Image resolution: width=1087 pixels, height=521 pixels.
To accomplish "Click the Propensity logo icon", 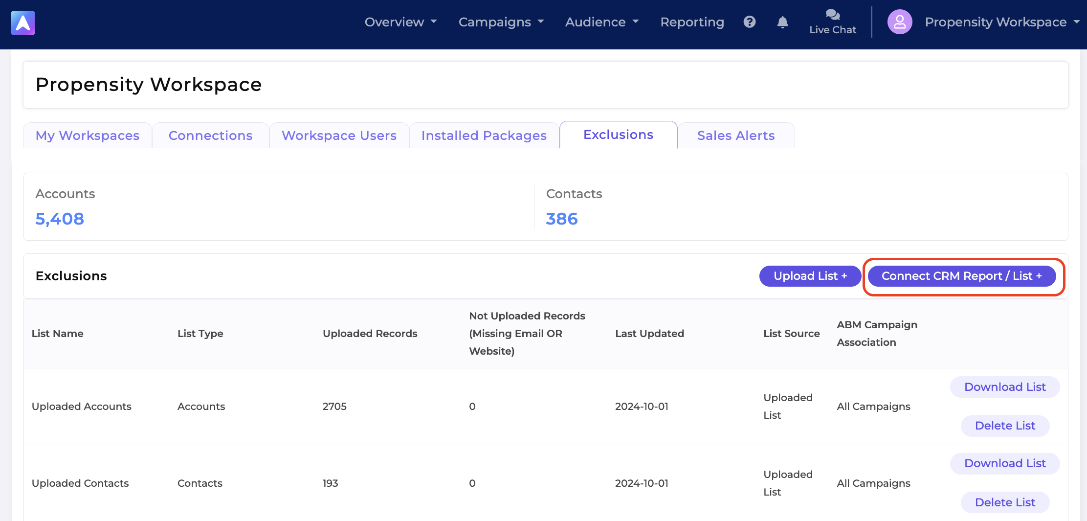I will click(23, 23).
